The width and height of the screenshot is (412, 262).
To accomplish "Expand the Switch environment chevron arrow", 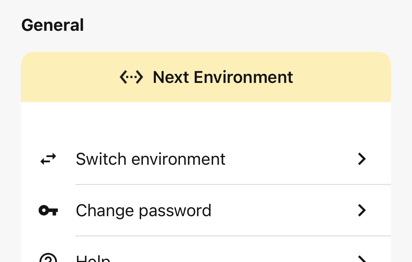I will 362,159.
